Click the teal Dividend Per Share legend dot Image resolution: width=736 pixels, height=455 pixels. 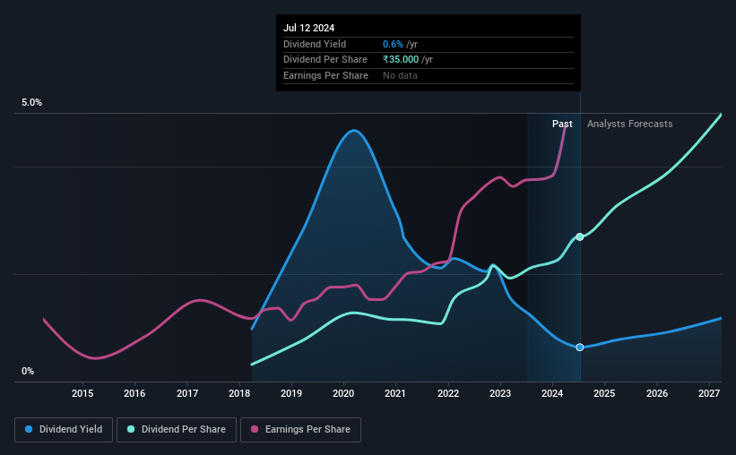(x=131, y=429)
